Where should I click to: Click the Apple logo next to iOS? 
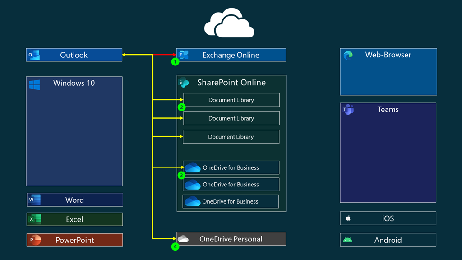347,218
